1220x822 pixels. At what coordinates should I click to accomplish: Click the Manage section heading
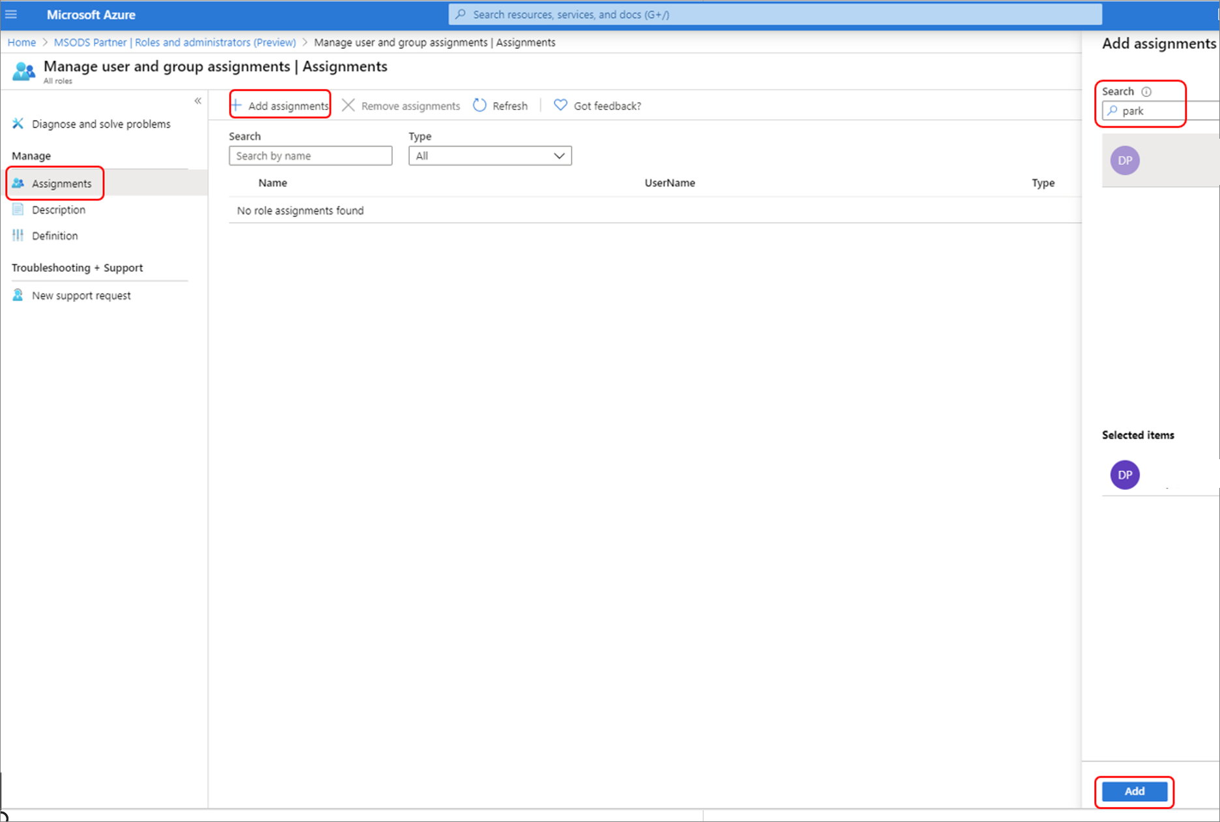pyautogui.click(x=31, y=156)
